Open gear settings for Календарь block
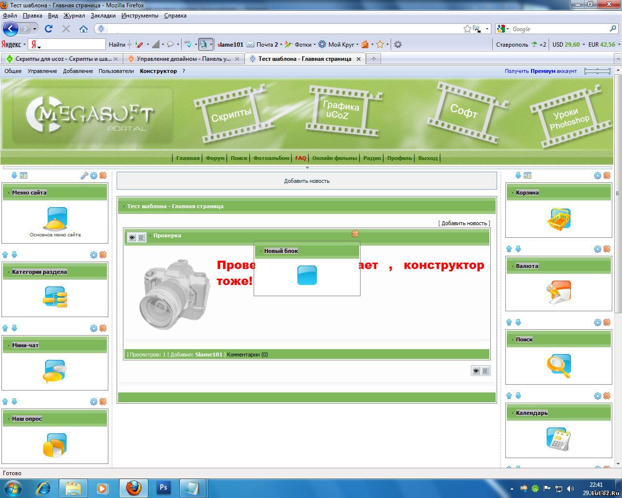 pyautogui.click(x=598, y=396)
